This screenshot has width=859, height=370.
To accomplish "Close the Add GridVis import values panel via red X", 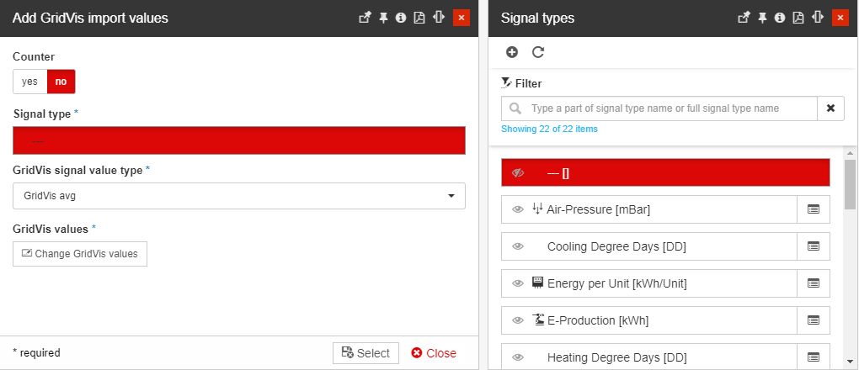I will [x=462, y=18].
